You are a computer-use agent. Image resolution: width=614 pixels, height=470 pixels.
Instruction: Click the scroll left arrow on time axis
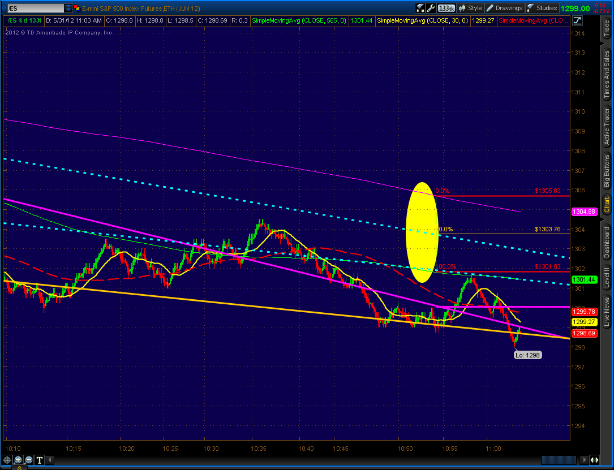[50, 460]
